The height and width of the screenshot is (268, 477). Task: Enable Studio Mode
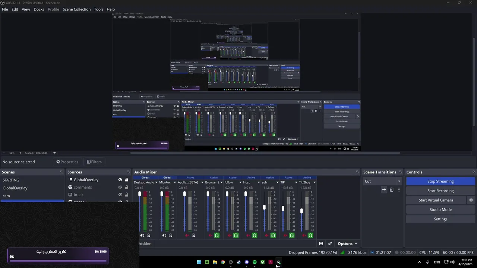[x=440, y=210]
